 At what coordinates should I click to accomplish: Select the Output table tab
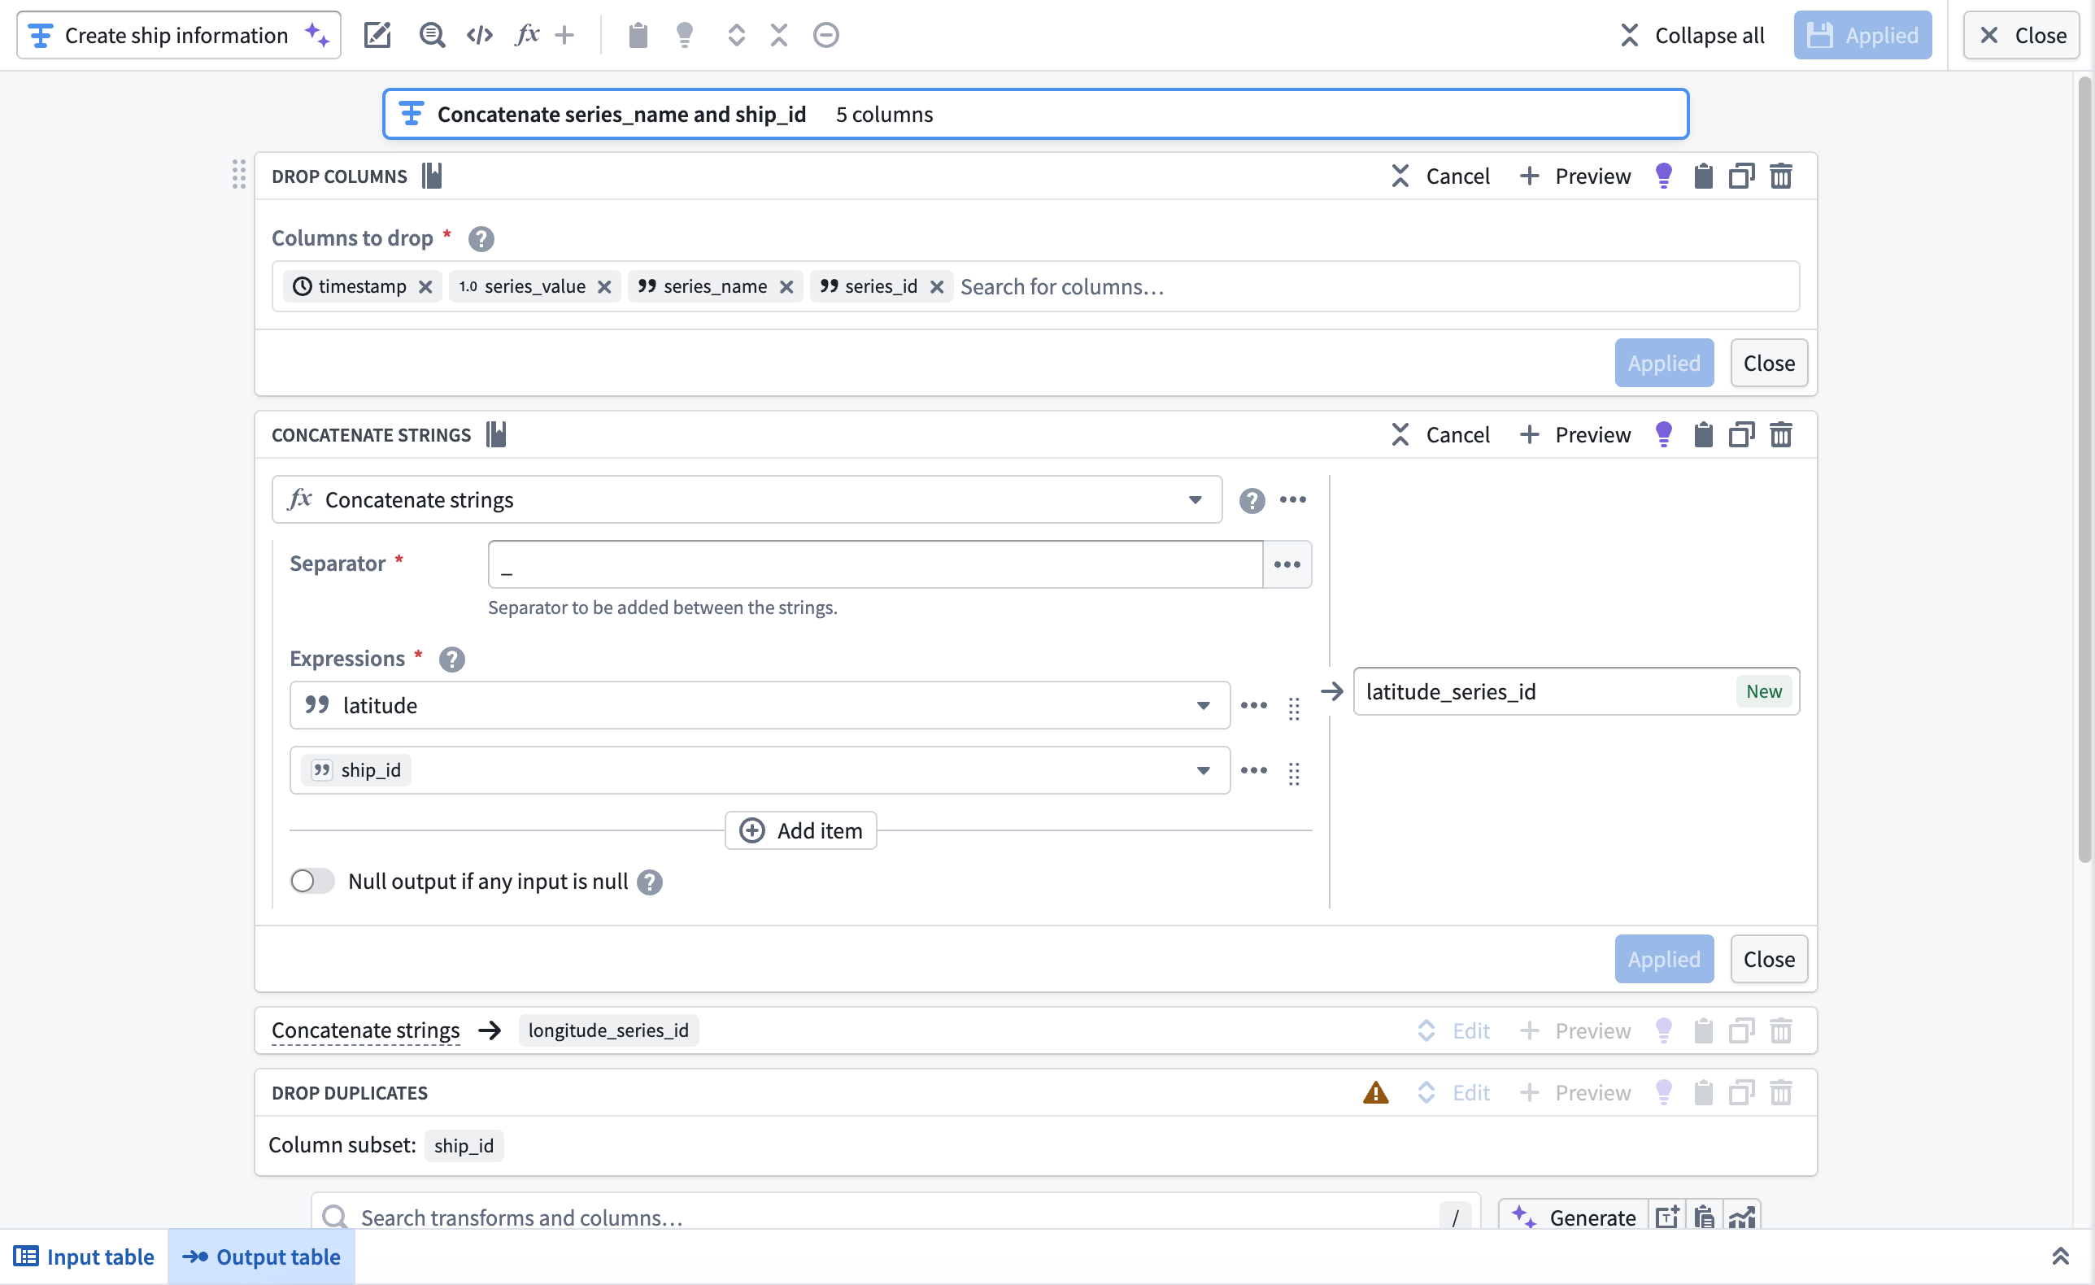tap(261, 1257)
